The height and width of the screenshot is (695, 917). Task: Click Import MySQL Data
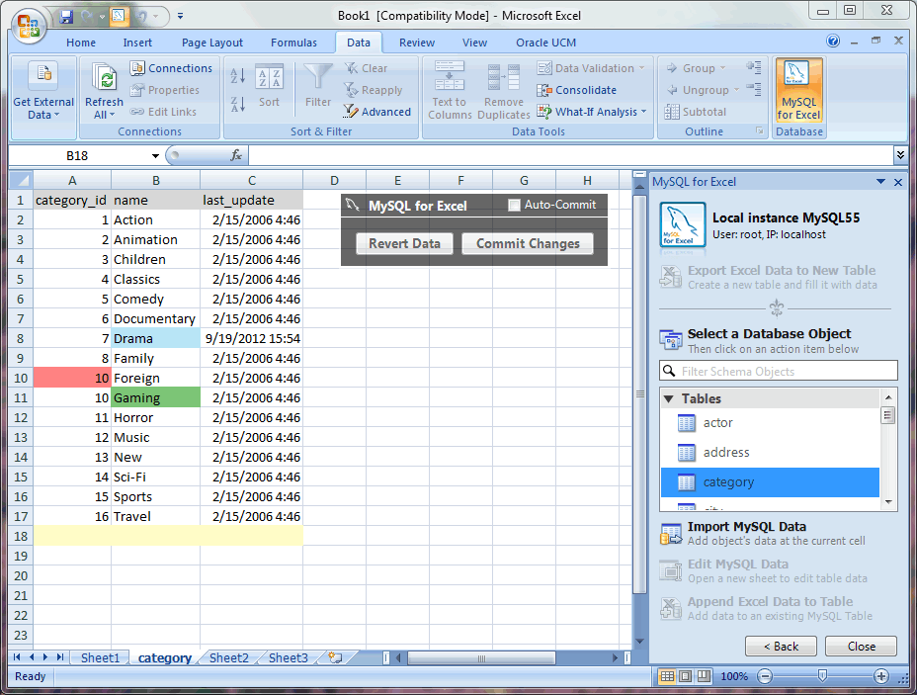[x=763, y=534]
